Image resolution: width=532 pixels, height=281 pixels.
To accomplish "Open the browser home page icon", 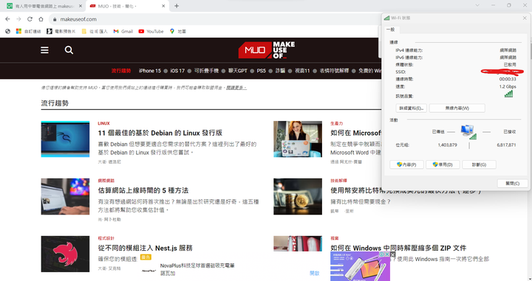I will (41, 19).
